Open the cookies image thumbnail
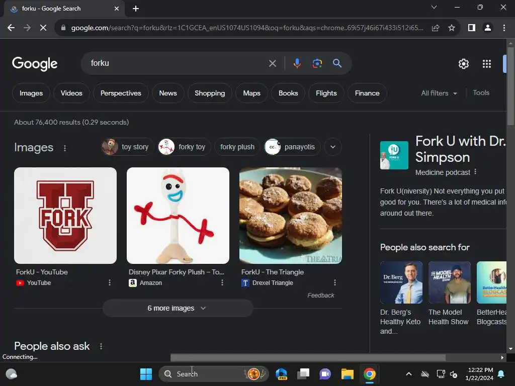The width and height of the screenshot is (515, 386). click(291, 216)
